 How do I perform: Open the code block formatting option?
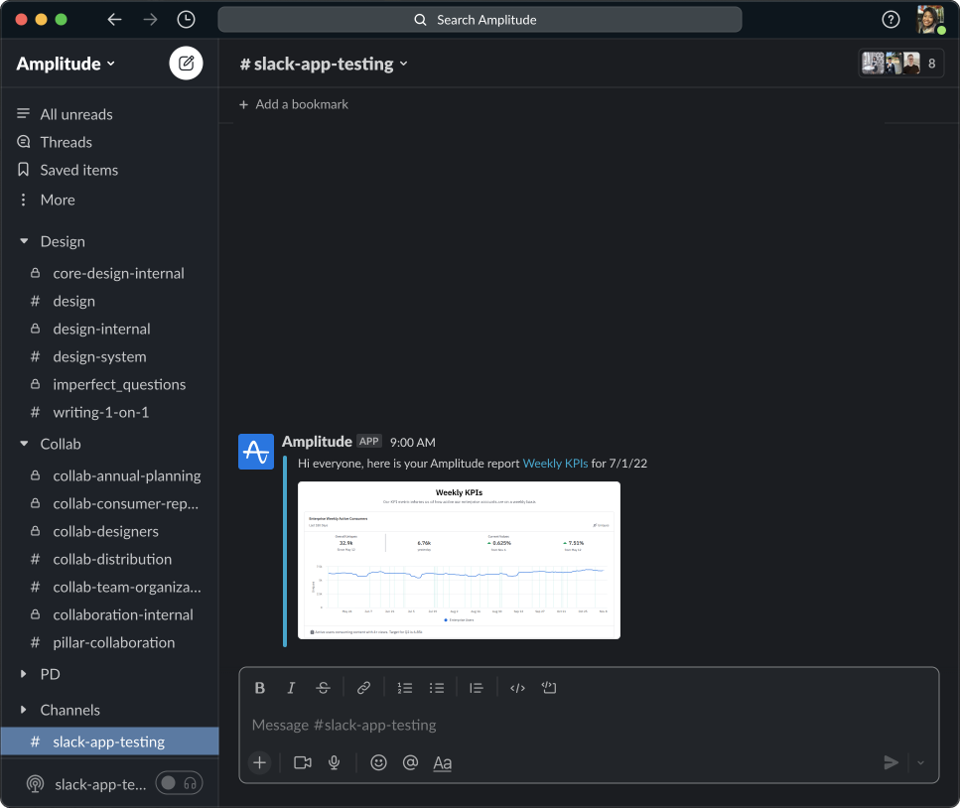pos(549,687)
